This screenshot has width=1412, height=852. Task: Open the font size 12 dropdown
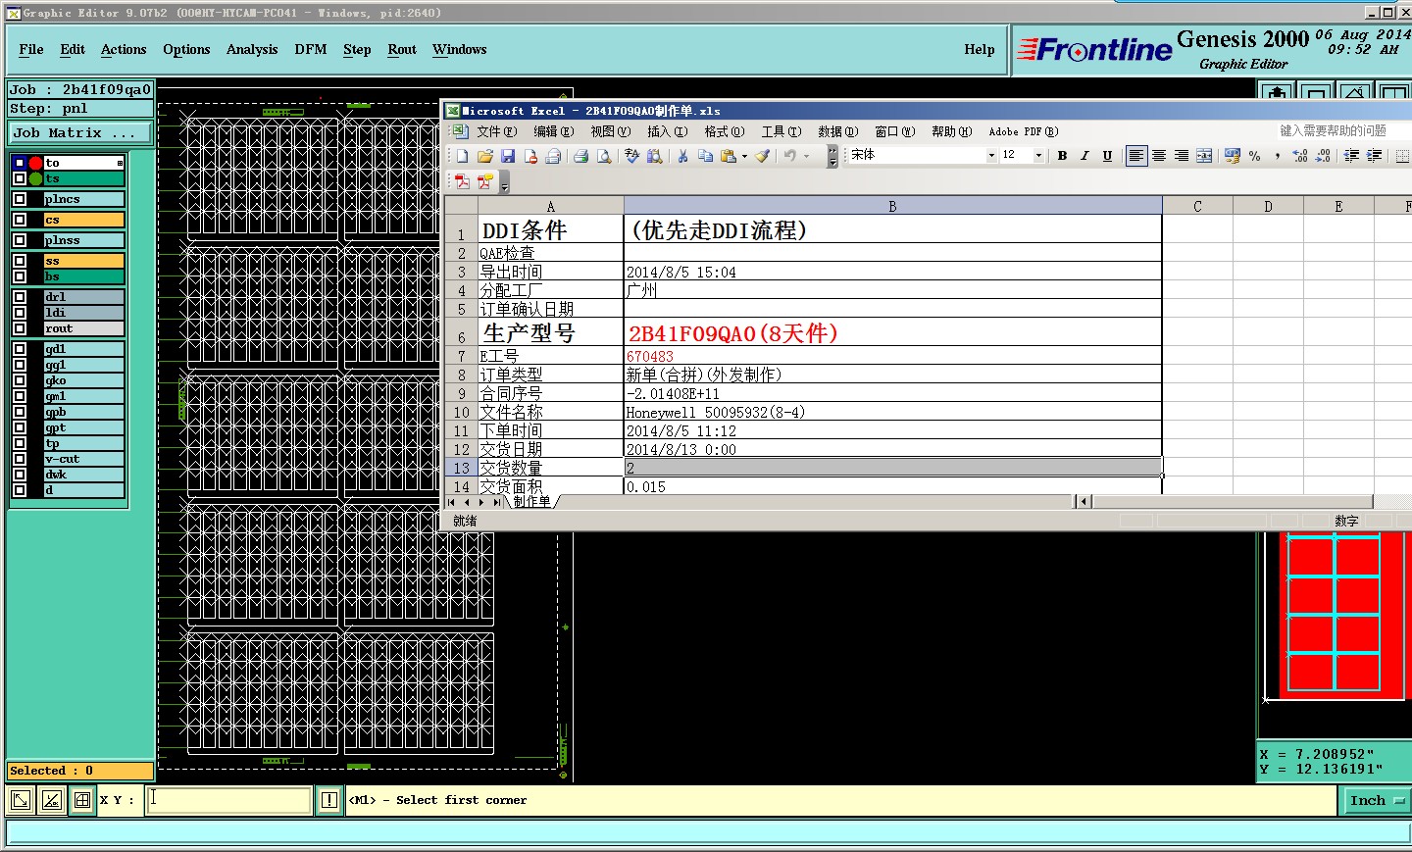[1038, 156]
